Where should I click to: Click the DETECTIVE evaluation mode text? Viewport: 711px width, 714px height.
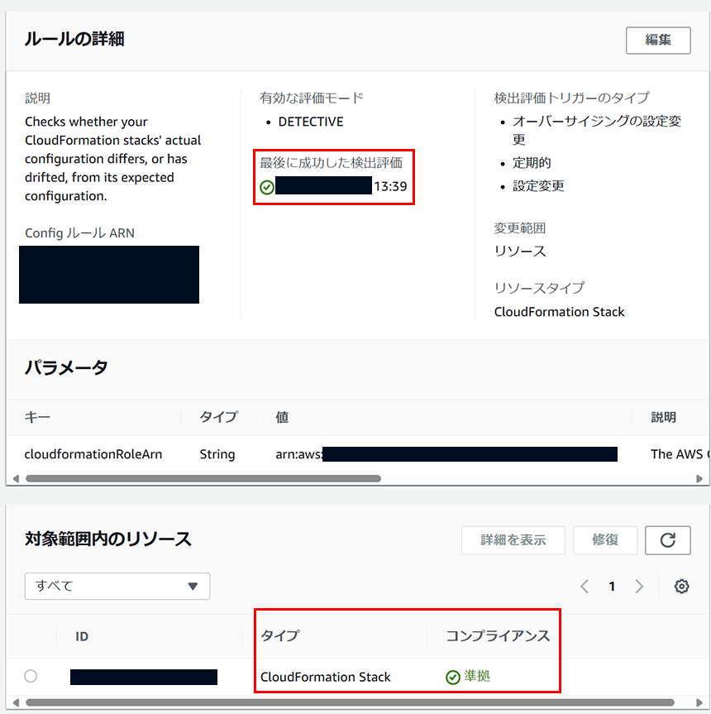(x=311, y=122)
